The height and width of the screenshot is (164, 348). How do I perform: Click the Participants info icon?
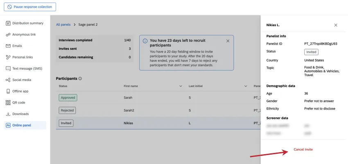[x=80, y=79]
